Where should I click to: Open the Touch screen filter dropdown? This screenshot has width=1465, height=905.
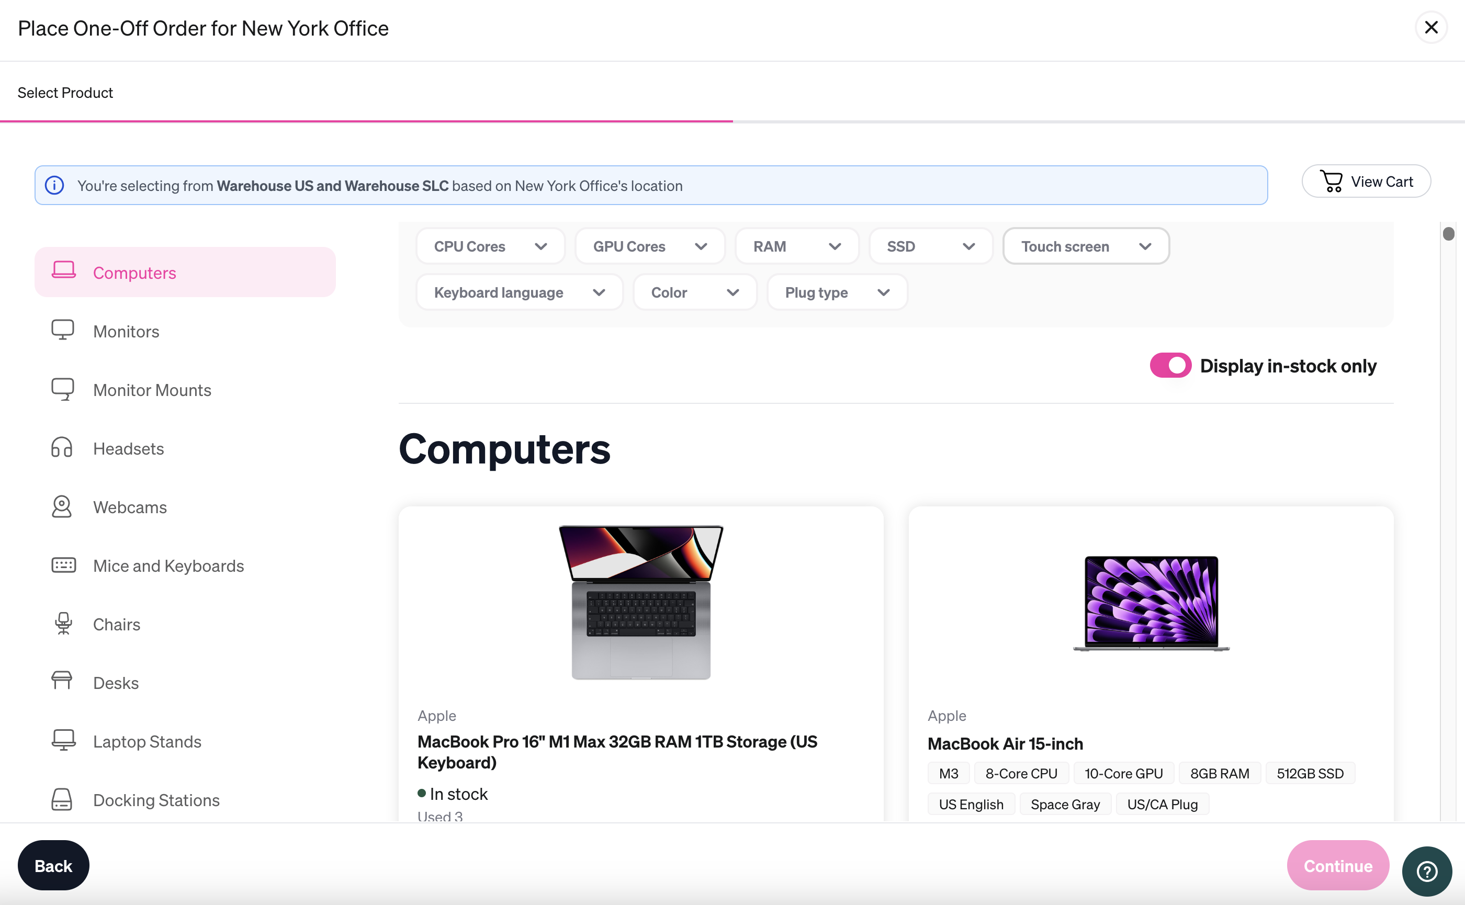click(x=1086, y=246)
